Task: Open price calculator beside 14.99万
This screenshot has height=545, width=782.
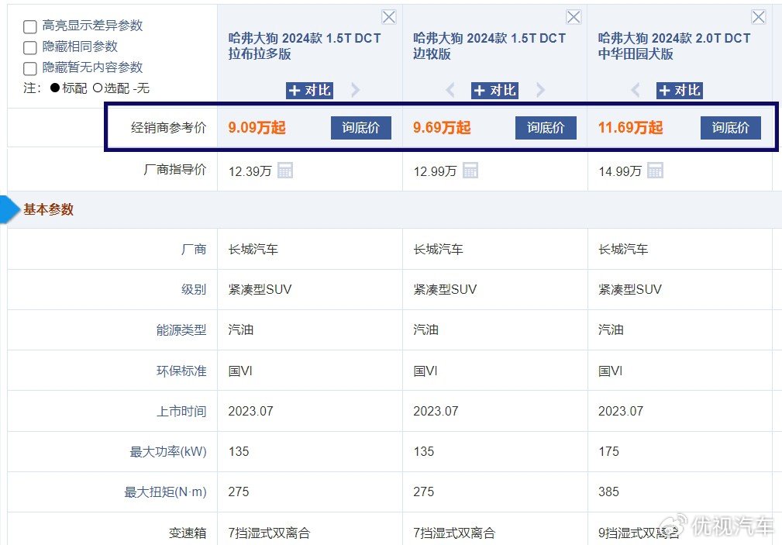Action: click(x=655, y=171)
